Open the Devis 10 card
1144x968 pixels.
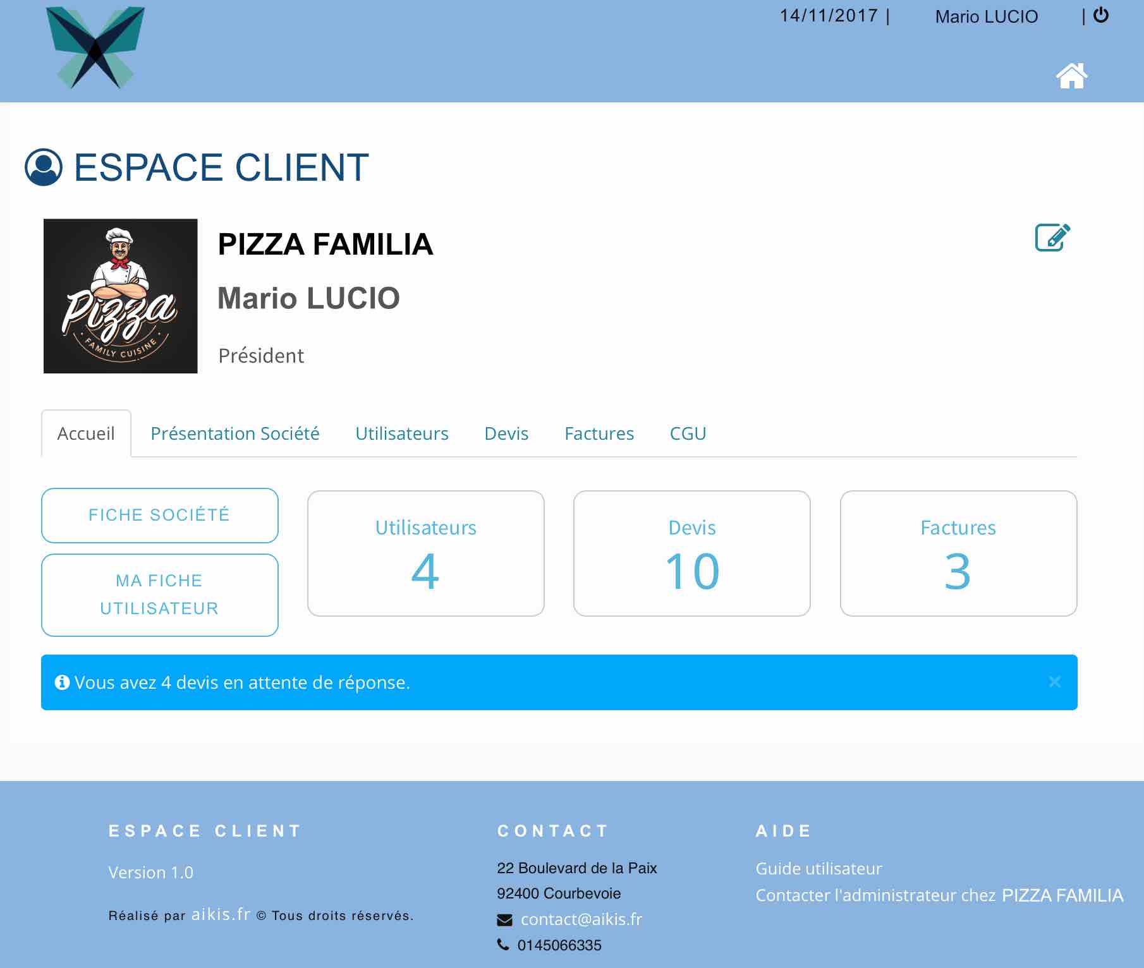(692, 554)
